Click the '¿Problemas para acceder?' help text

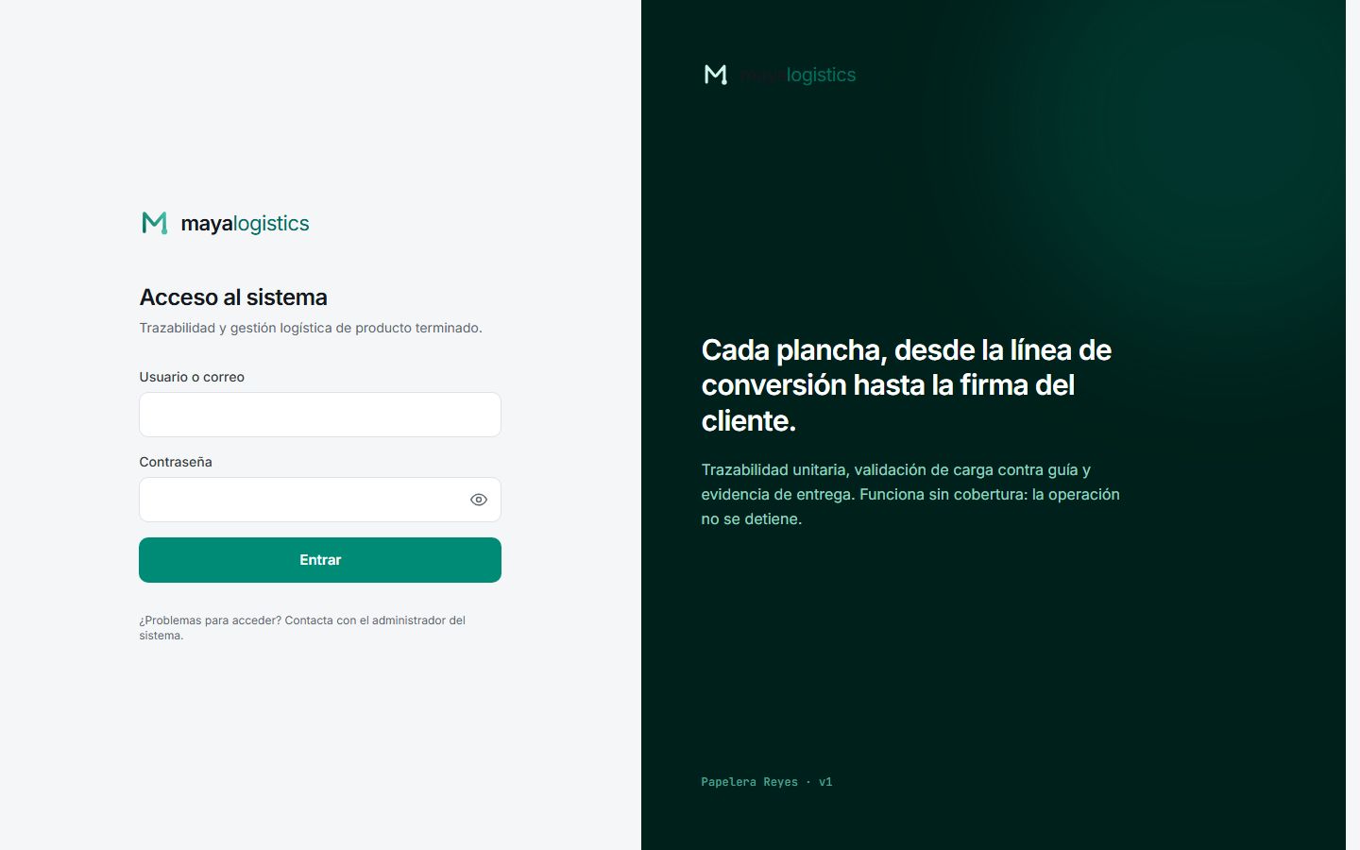point(302,628)
